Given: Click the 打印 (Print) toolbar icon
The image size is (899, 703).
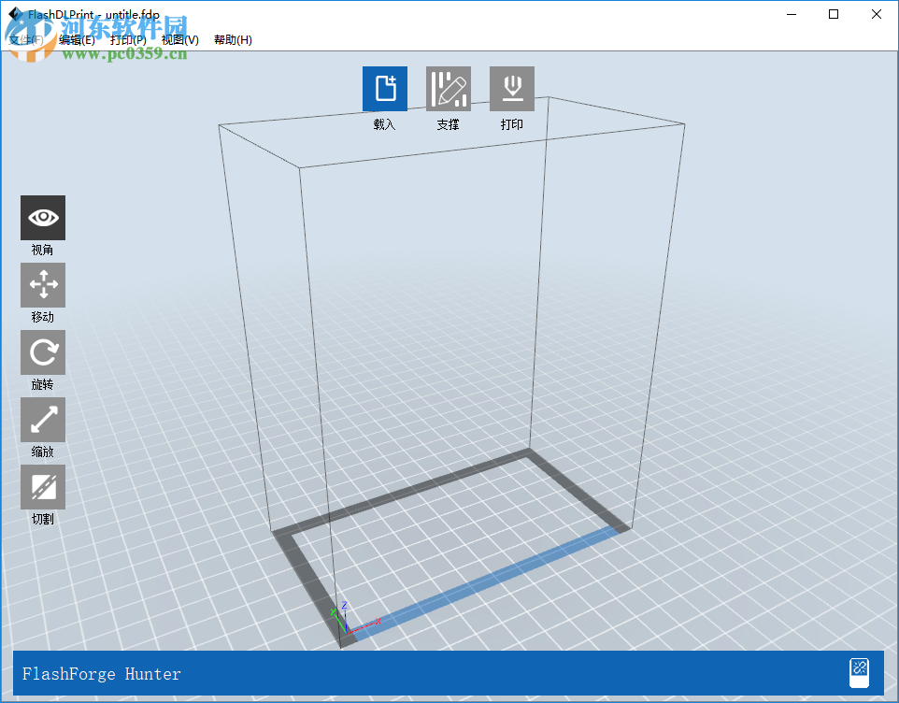Looking at the screenshot, I should tap(511, 88).
